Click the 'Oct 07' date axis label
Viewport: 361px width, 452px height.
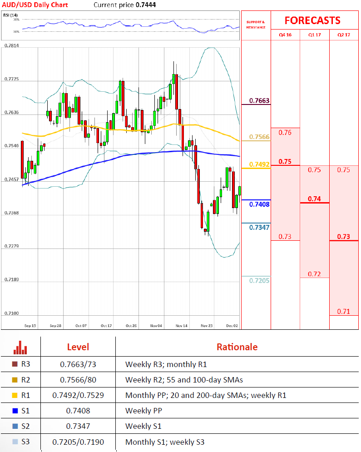click(x=81, y=326)
